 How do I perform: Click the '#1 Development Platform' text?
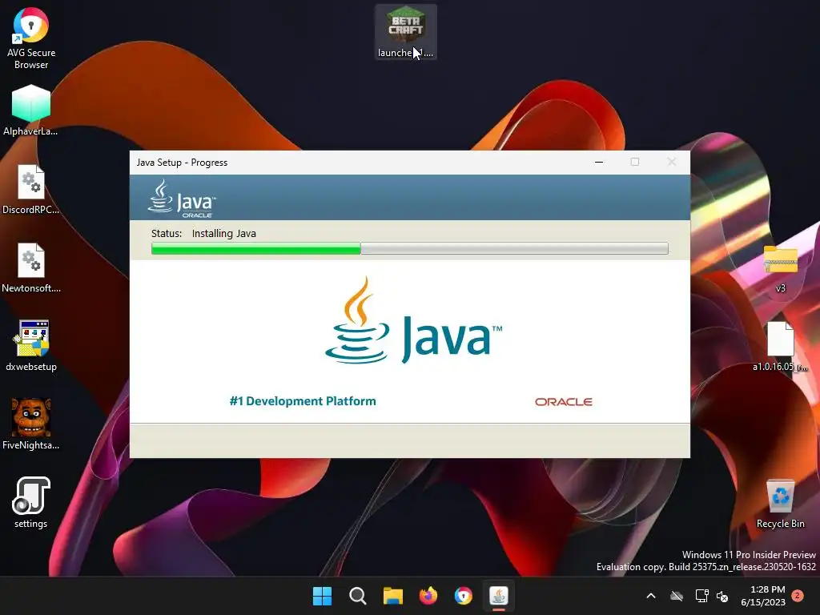coord(303,401)
